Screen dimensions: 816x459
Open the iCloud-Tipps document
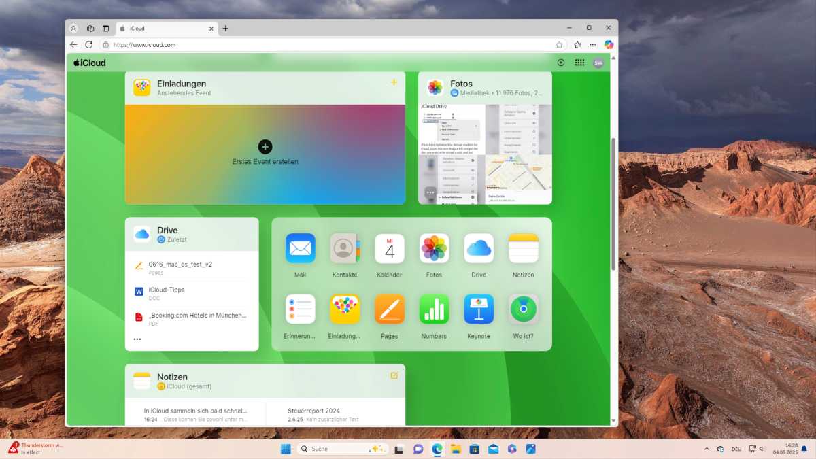point(167,290)
